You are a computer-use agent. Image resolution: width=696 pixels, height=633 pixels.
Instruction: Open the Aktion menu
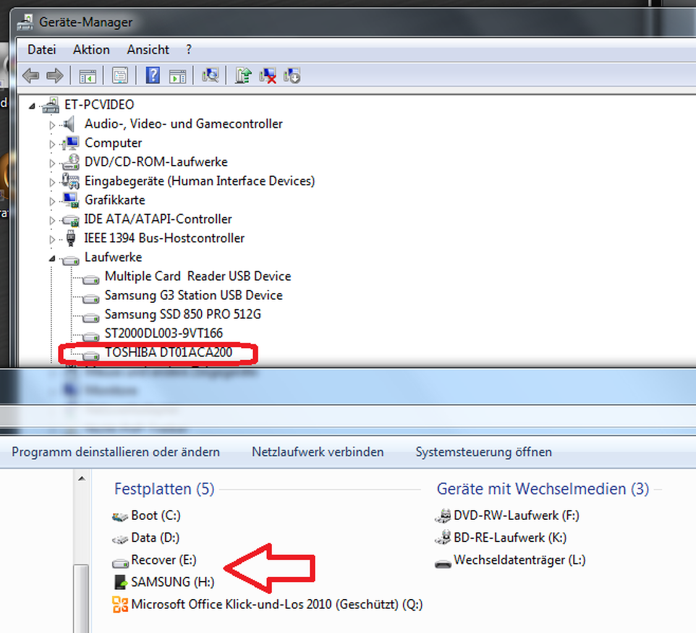(91, 49)
